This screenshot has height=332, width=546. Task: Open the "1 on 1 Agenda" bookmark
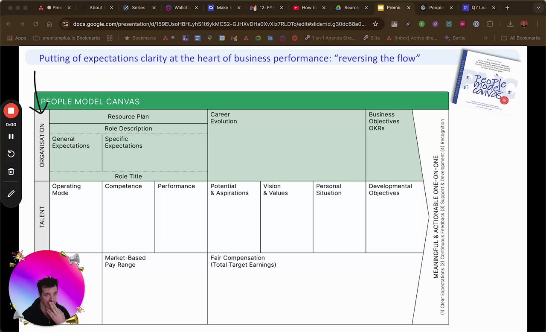[330, 38]
